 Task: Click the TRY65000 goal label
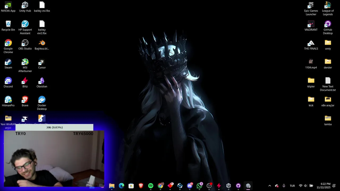(83, 134)
